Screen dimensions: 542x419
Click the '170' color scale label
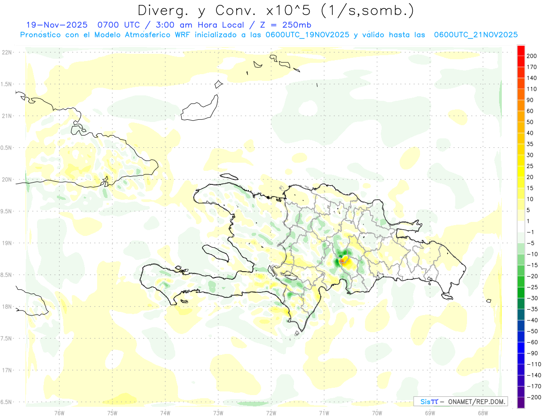click(532, 67)
